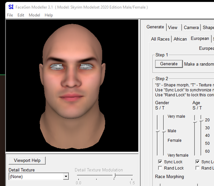Open the Help menu
214x186 pixels.
pos(49,15)
